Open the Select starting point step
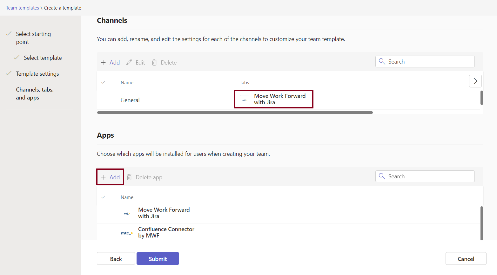 tap(33, 38)
